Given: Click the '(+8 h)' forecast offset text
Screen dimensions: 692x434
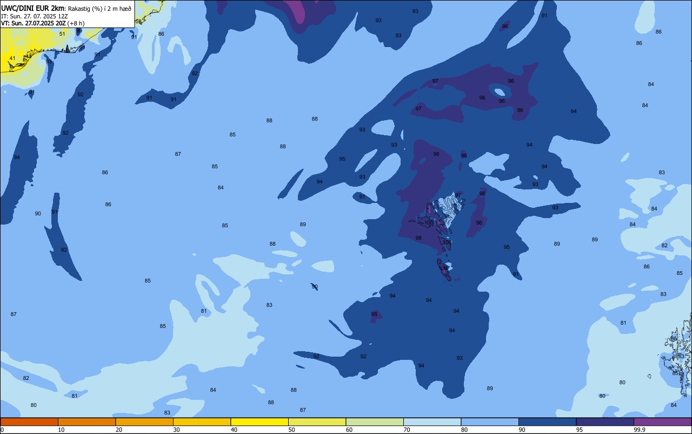Looking at the screenshot, I should tap(76, 23).
